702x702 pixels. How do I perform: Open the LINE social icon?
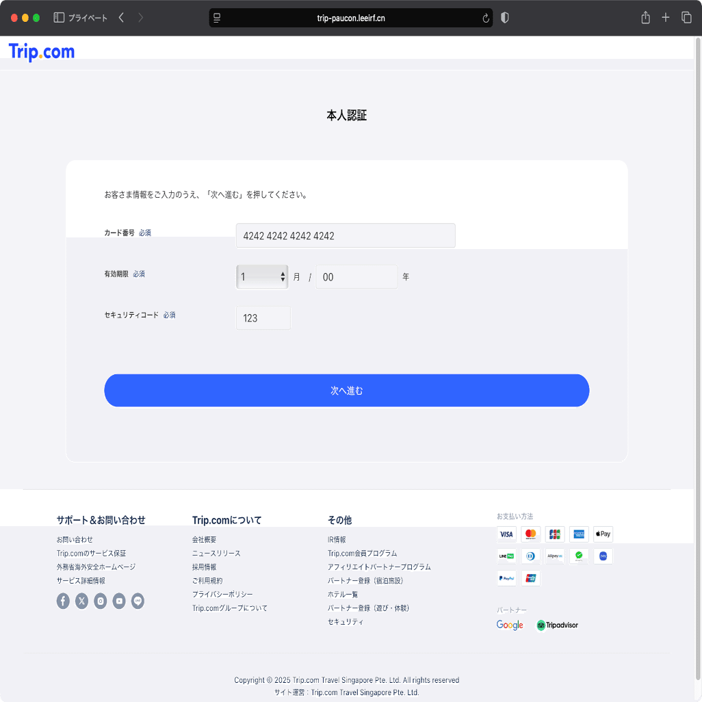tap(138, 601)
